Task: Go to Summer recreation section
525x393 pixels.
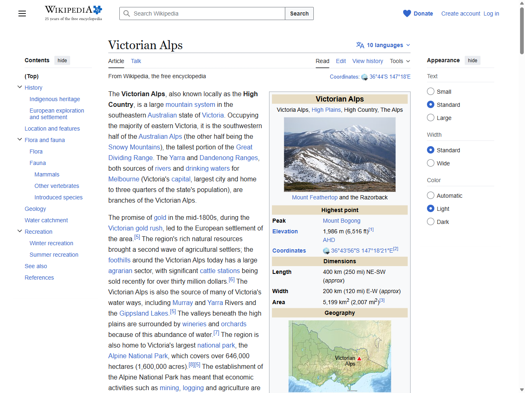Action: (54, 255)
